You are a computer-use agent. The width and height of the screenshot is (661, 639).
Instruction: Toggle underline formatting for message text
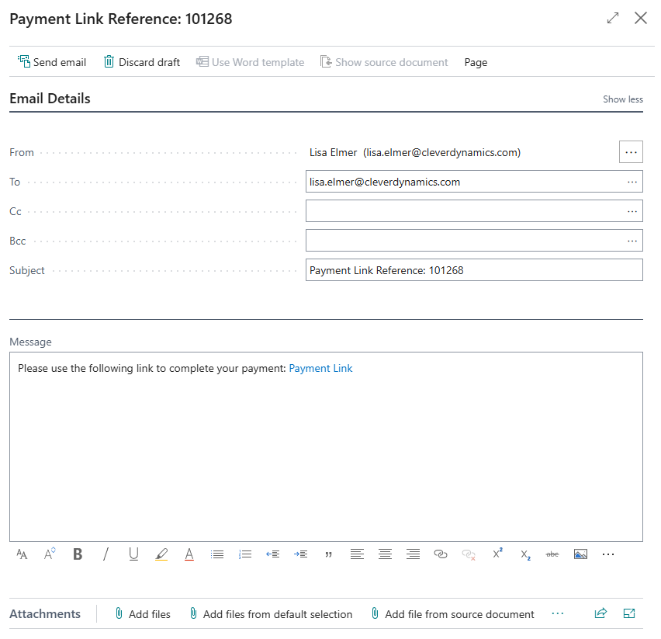coord(133,554)
